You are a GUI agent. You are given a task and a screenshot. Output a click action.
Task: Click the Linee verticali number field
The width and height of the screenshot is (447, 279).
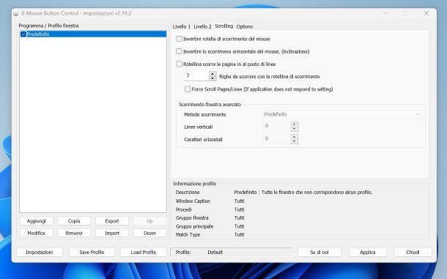[x=277, y=126]
